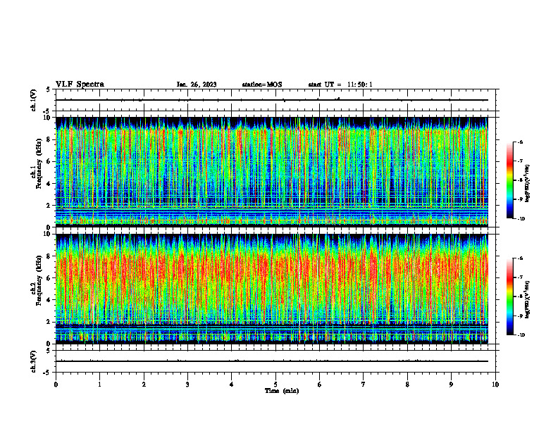
Task: Click time axis tick label "1"
Action: [x=99, y=385]
